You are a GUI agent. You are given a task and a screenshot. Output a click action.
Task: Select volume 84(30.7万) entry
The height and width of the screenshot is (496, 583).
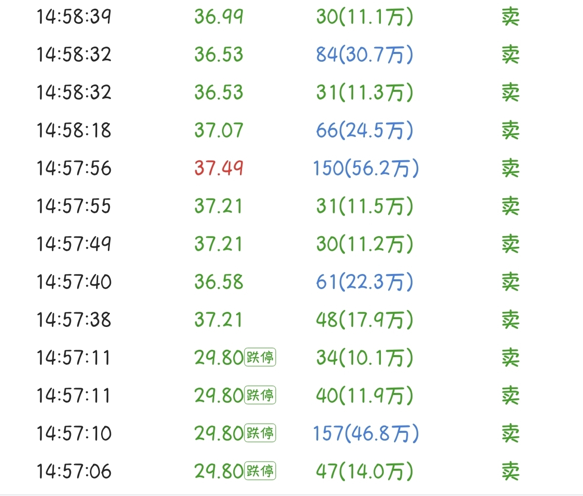[365, 55]
